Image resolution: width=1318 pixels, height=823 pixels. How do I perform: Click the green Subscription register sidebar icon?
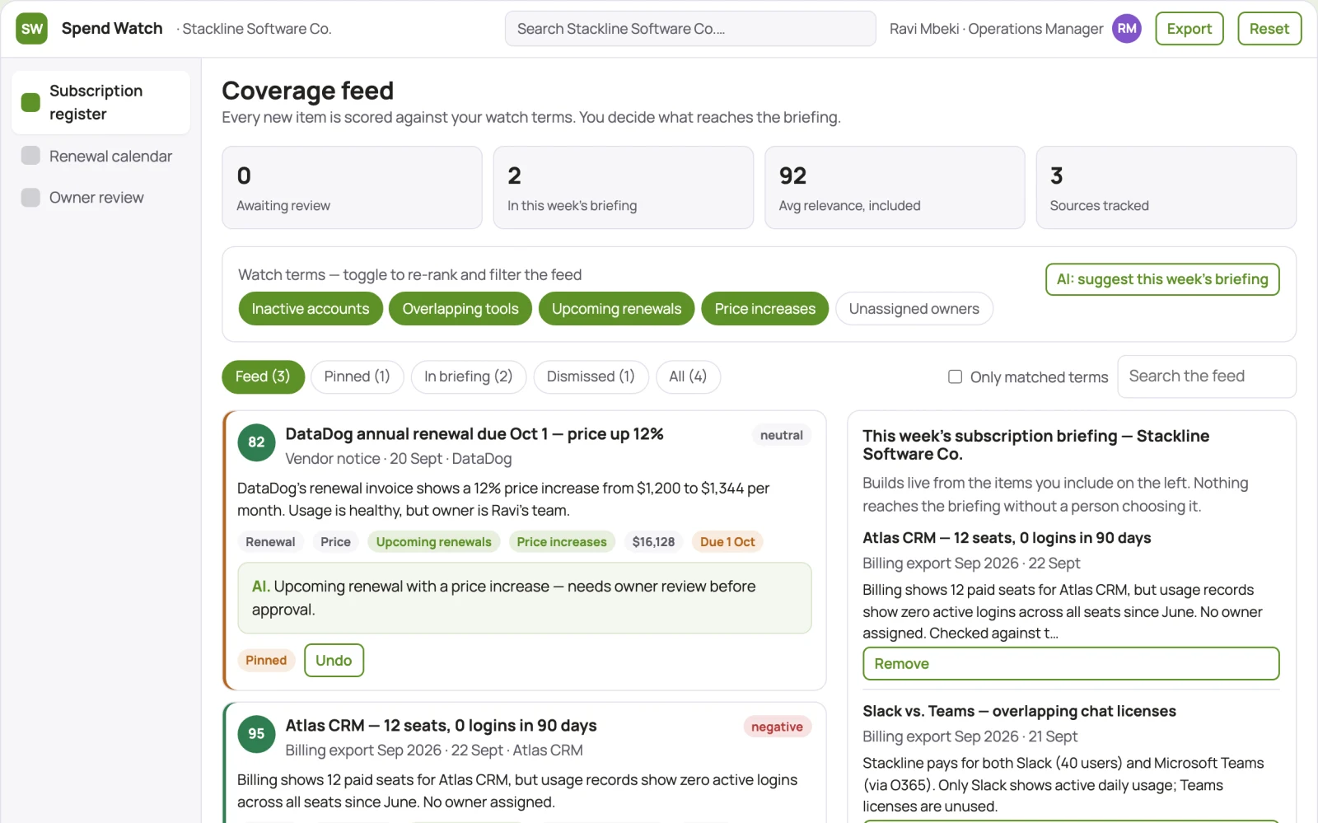click(x=30, y=102)
